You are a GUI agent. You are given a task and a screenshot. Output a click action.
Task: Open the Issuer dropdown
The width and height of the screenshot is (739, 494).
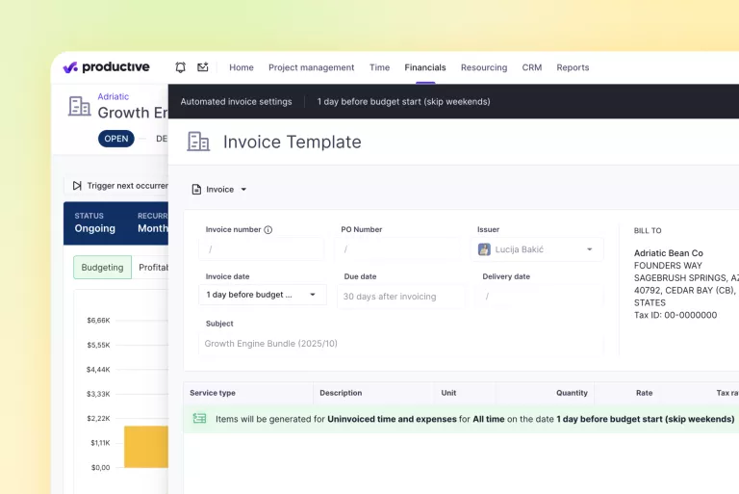(589, 249)
